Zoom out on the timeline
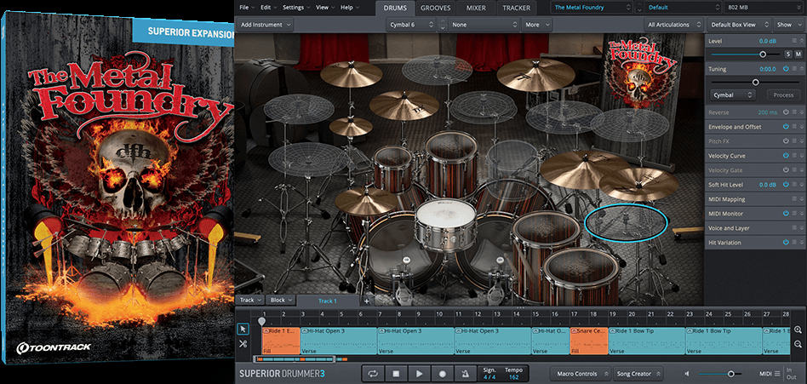807x384 pixels. [798, 344]
